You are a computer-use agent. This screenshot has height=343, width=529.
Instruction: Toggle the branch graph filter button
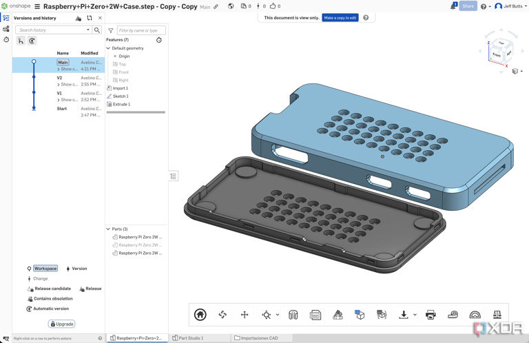click(x=21, y=41)
